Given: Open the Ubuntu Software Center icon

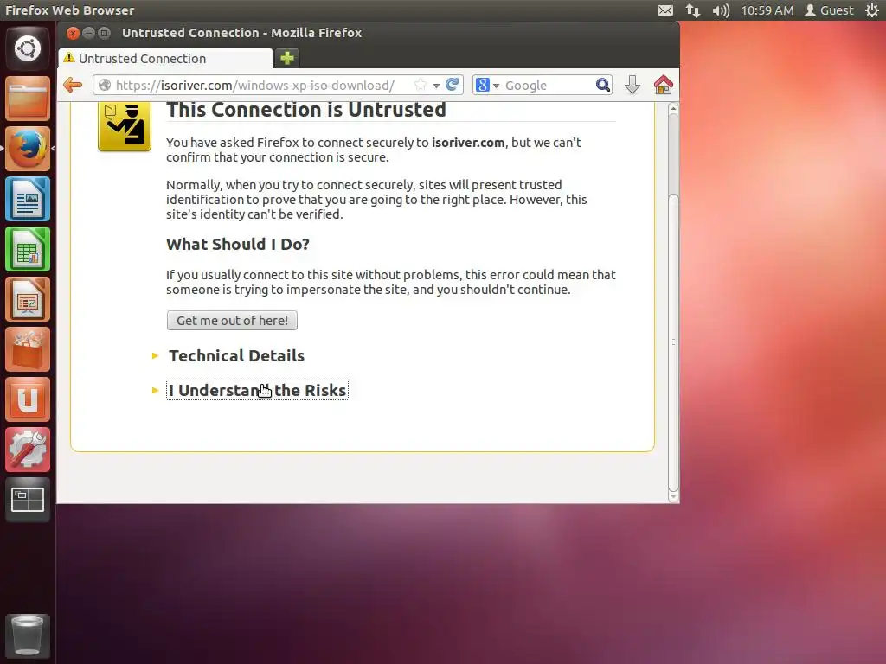Looking at the screenshot, I should tap(28, 349).
